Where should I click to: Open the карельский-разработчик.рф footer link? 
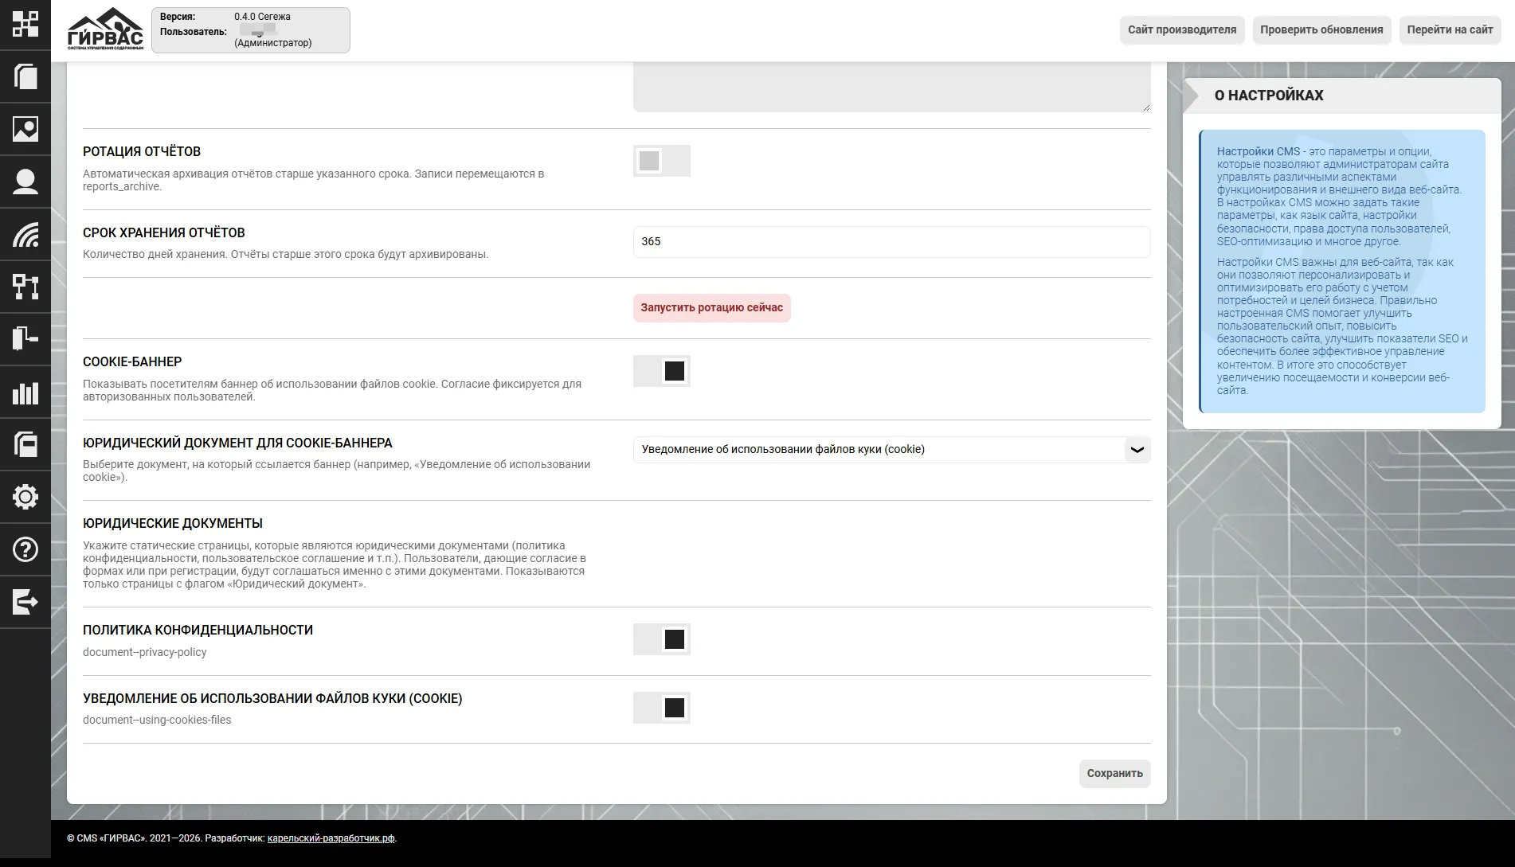[331, 838]
